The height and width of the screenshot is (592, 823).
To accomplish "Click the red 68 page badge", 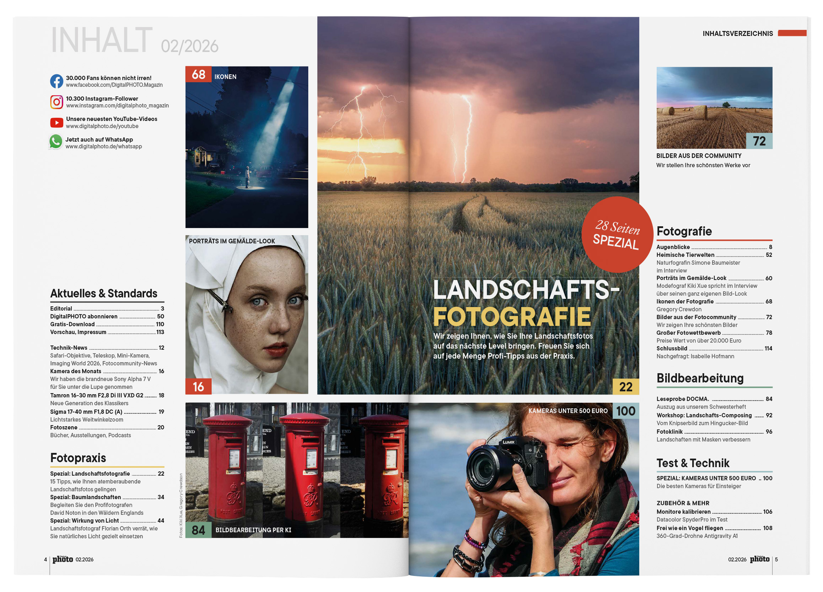I will 198,74.
